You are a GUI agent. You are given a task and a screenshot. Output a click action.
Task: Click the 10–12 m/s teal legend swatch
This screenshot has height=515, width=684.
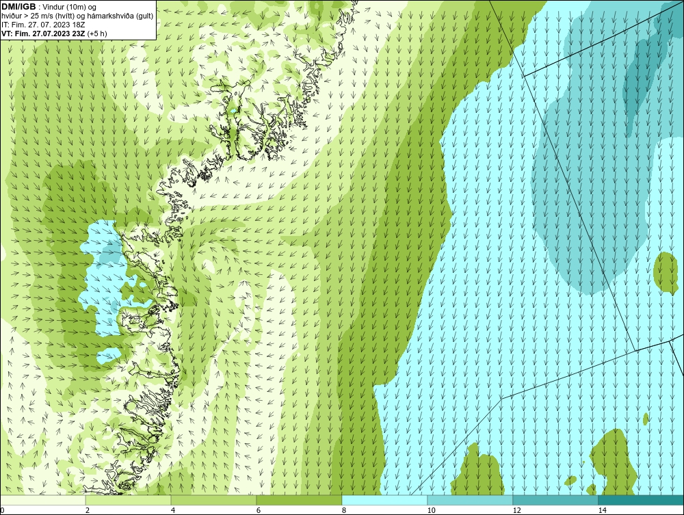pyautogui.click(x=471, y=500)
